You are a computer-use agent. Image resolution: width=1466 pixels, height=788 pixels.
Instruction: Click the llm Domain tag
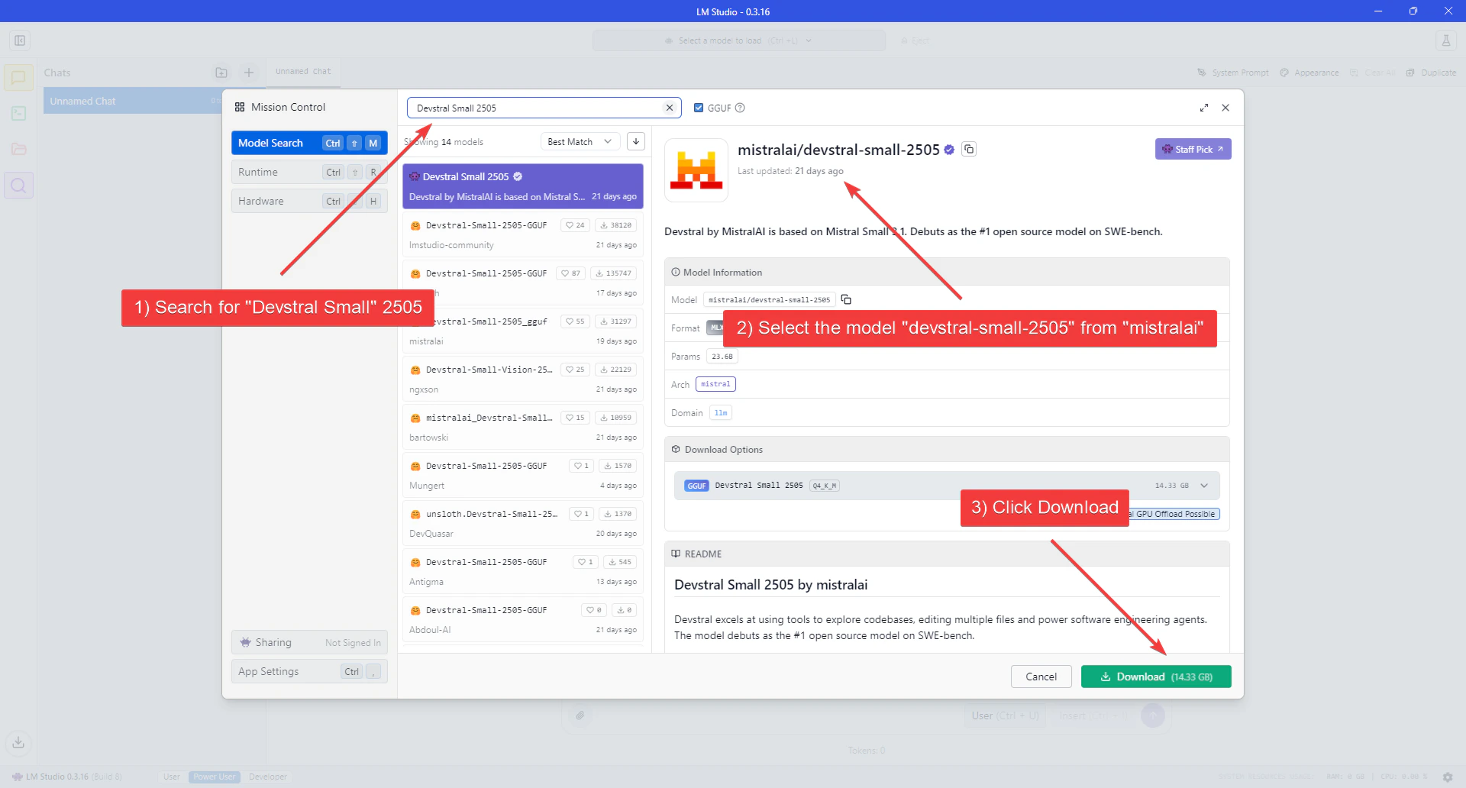click(721, 412)
